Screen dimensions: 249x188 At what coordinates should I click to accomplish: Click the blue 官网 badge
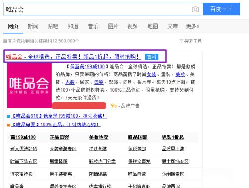coord(152,57)
